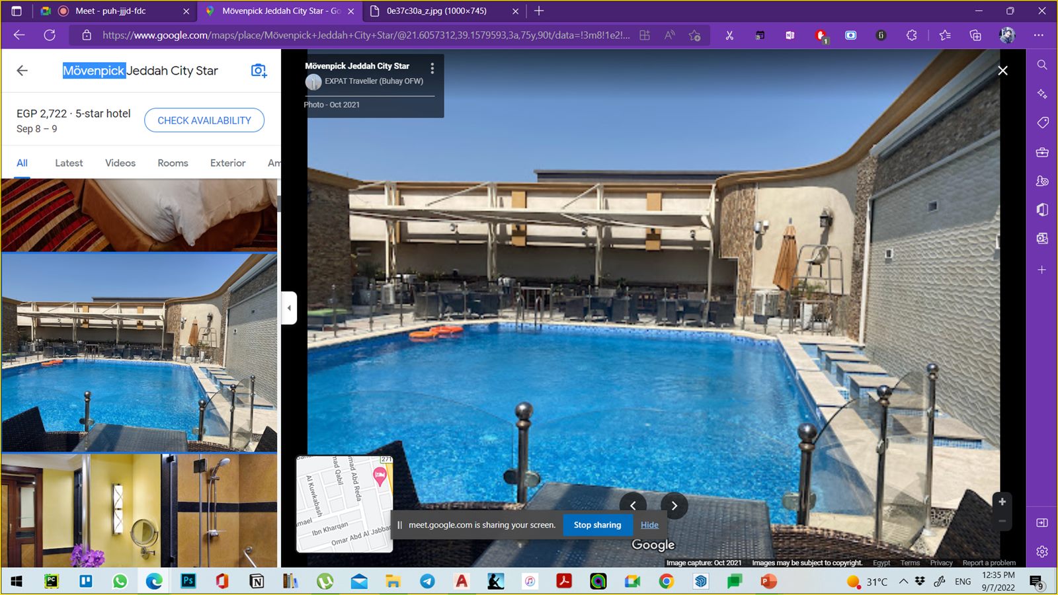This screenshot has height=595, width=1058.
Task: Collapse the photo side panel
Action: 289,308
